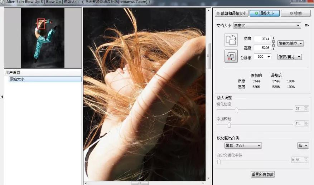Select the 调整大小 tab
The height and width of the screenshot is (185, 314).
coord(265,13)
